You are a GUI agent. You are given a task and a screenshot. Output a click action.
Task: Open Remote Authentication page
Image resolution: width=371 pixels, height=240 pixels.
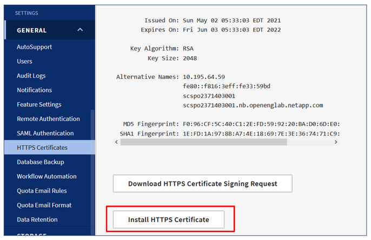(x=48, y=119)
